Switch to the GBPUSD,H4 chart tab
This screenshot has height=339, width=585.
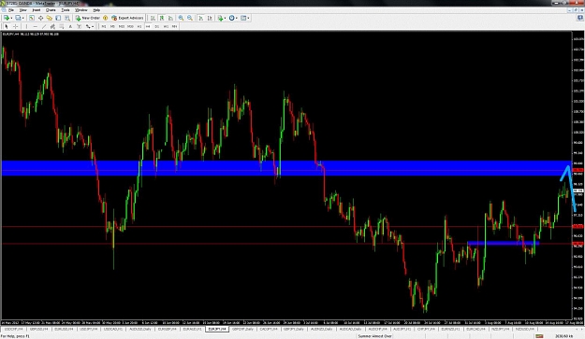tap(38, 330)
